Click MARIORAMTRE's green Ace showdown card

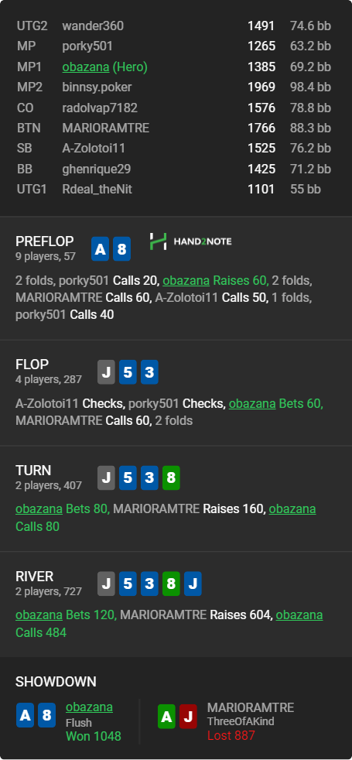[166, 717]
